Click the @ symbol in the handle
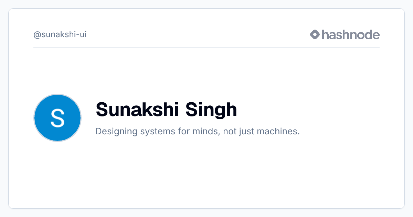Image resolution: width=413 pixels, height=217 pixels. (37, 35)
